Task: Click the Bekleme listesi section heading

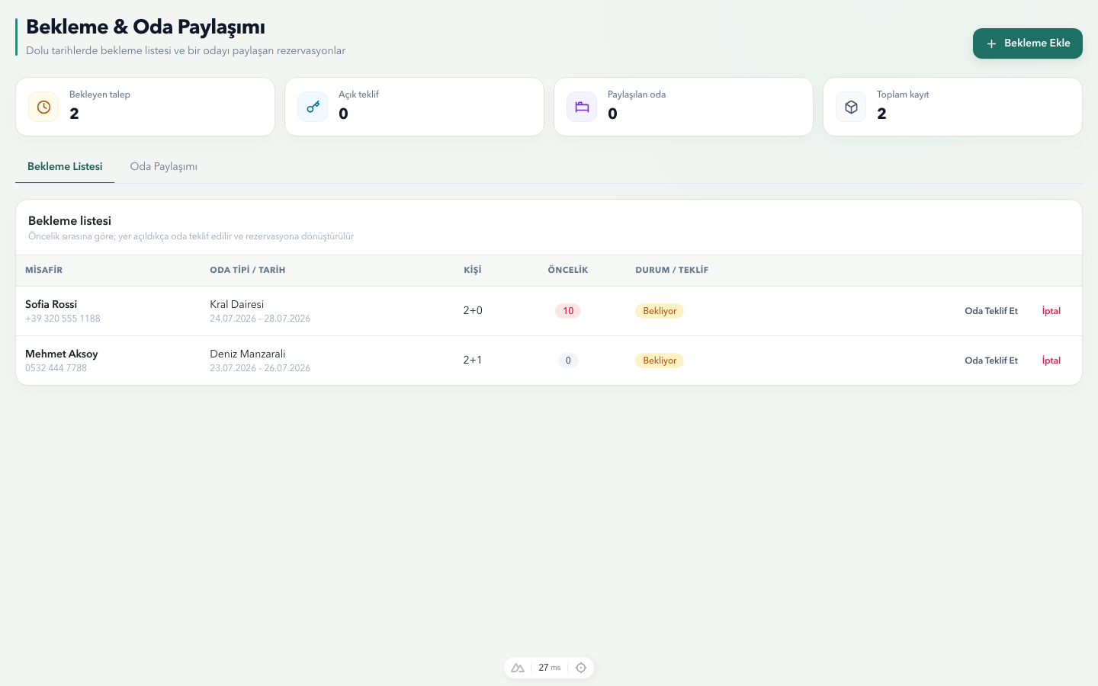Action: 69,220
